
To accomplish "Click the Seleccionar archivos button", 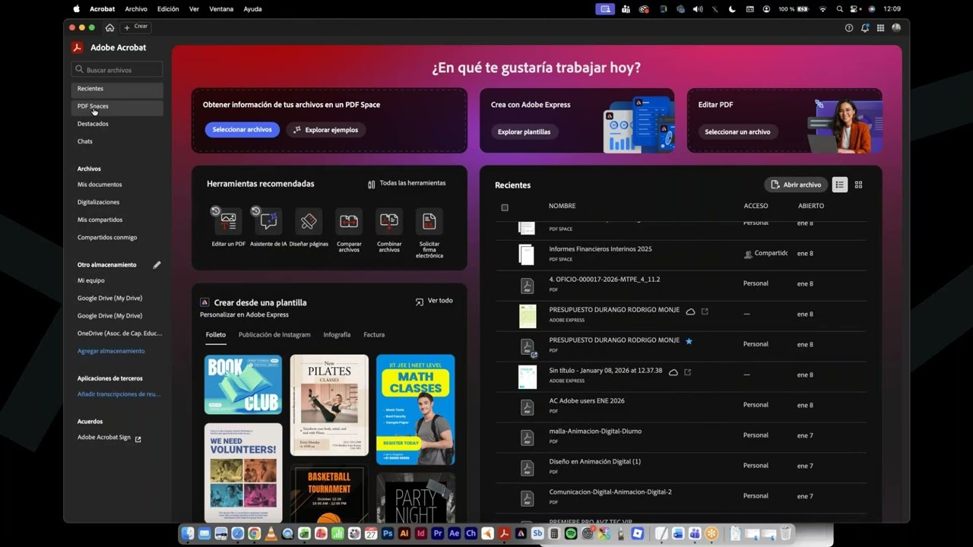I will 242,130.
